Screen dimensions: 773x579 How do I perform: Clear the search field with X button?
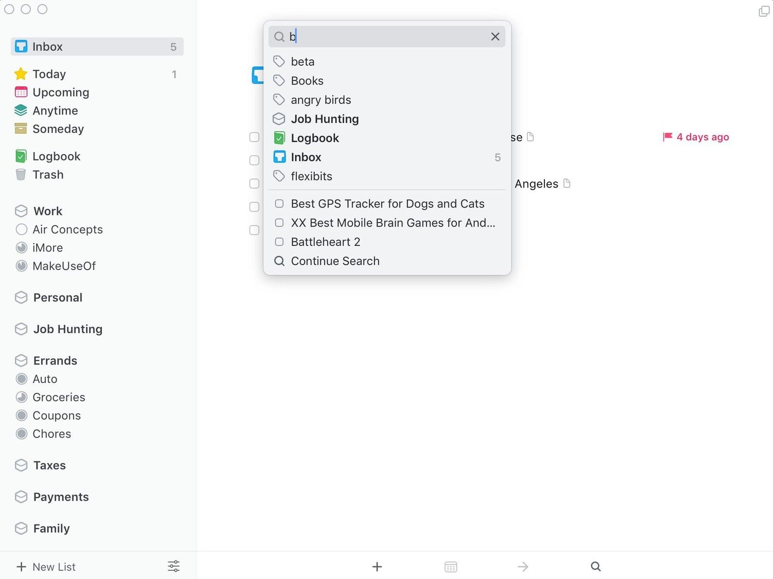pyautogui.click(x=495, y=37)
